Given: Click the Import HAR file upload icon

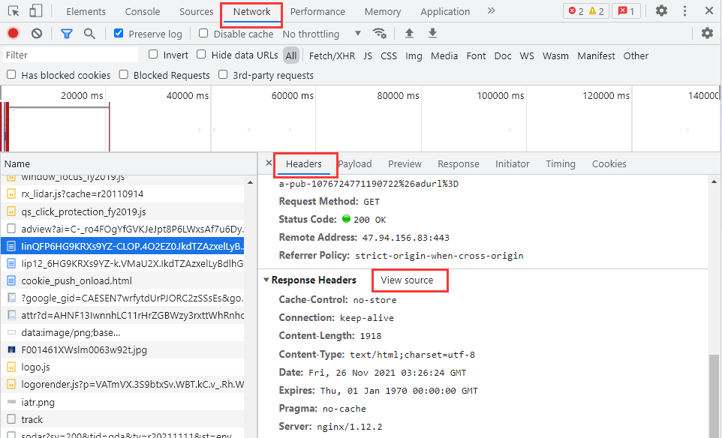Looking at the screenshot, I should coord(409,34).
